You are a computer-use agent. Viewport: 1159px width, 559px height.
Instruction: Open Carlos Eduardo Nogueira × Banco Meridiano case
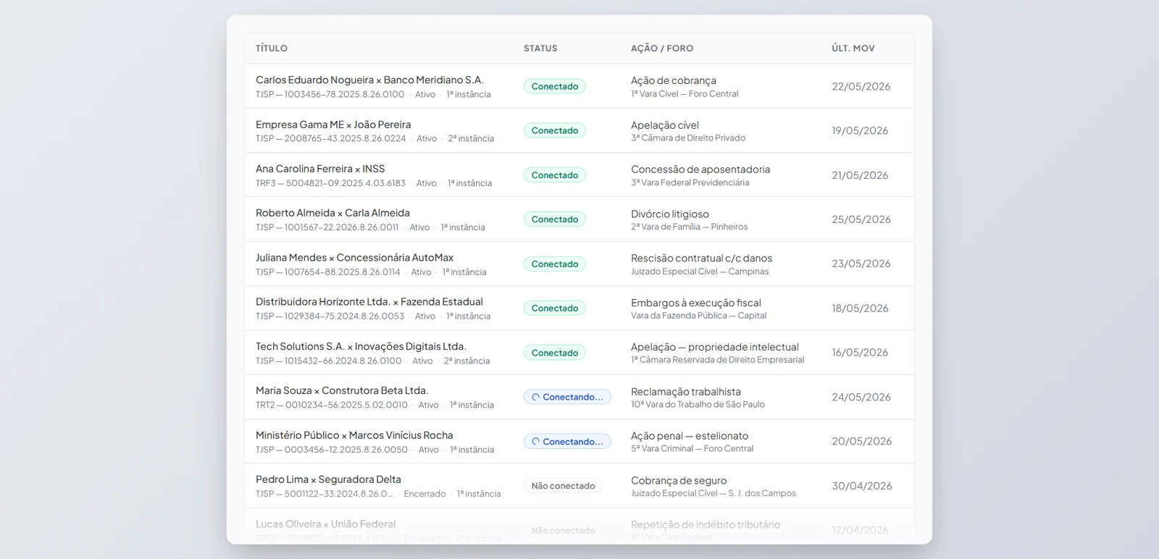[369, 80]
